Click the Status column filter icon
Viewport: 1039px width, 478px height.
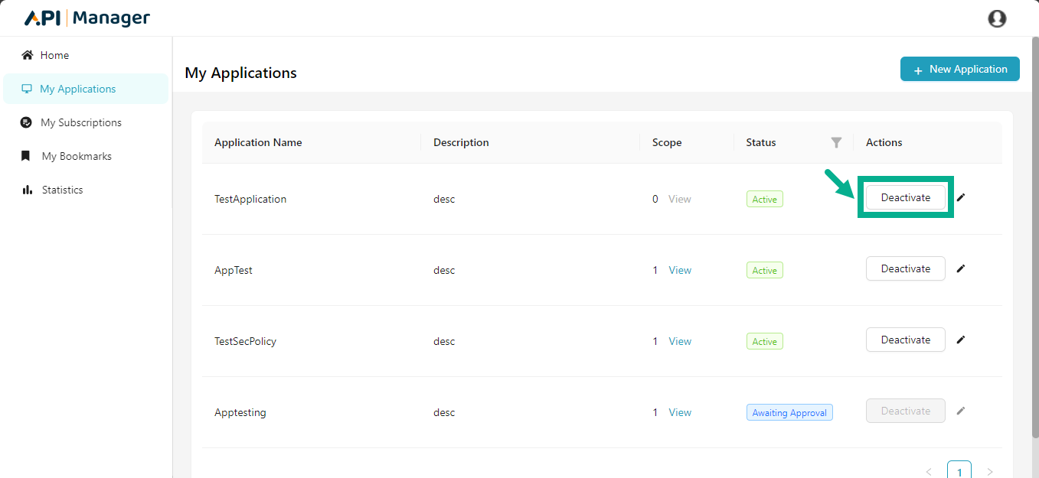pos(836,142)
